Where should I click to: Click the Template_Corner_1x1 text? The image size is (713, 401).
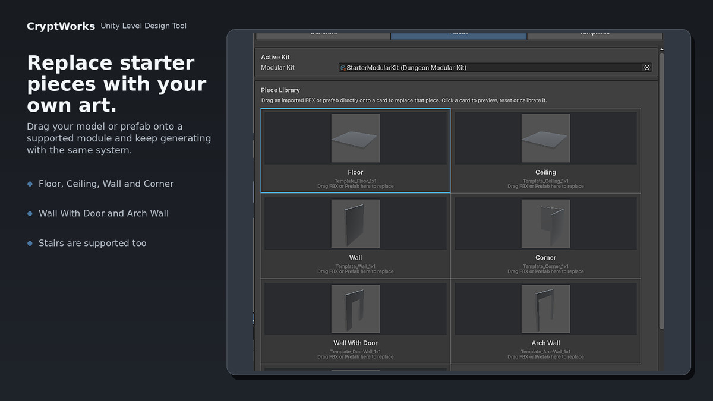coord(545,266)
